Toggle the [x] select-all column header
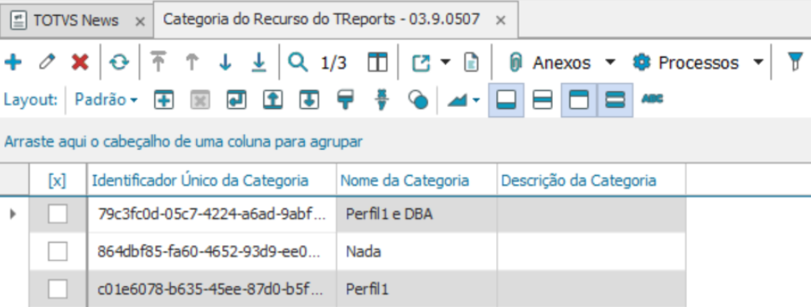811x307 pixels. tap(58, 181)
